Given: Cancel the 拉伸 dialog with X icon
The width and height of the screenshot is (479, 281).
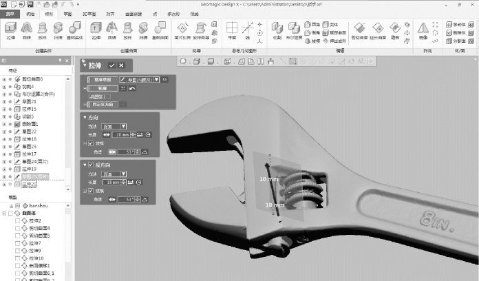Looking at the screenshot, I should (122, 65).
